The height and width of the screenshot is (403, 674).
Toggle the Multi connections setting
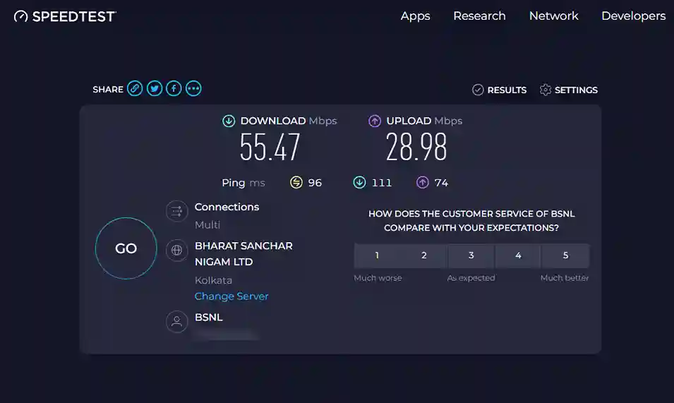[207, 224]
